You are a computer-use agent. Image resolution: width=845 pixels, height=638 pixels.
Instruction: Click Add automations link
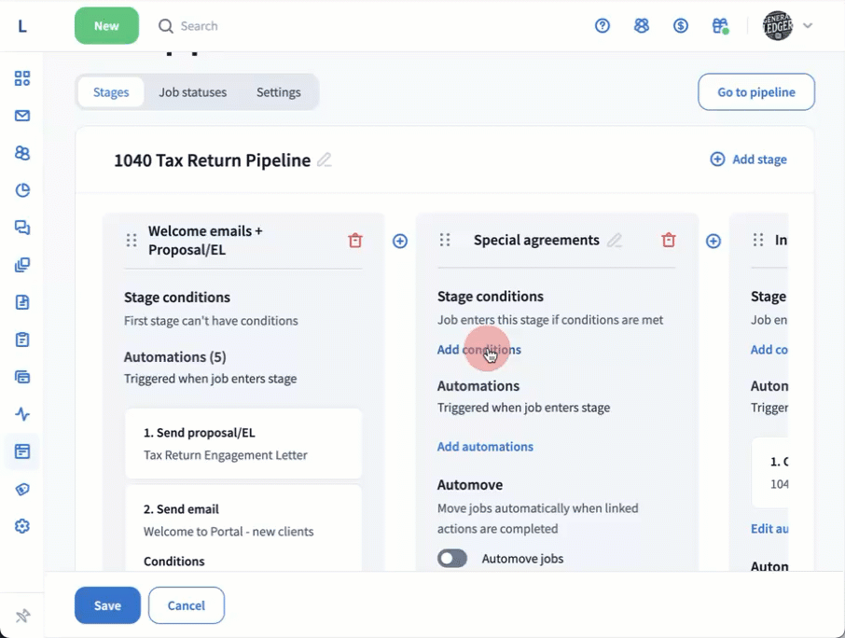tap(485, 447)
